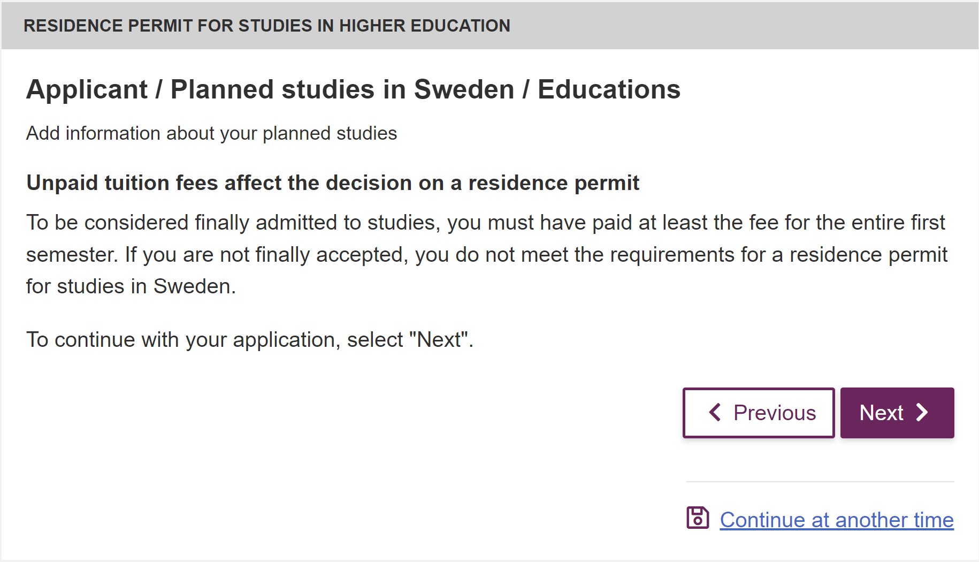Return to the Previous step
This screenshot has width=979, height=562.
point(759,413)
